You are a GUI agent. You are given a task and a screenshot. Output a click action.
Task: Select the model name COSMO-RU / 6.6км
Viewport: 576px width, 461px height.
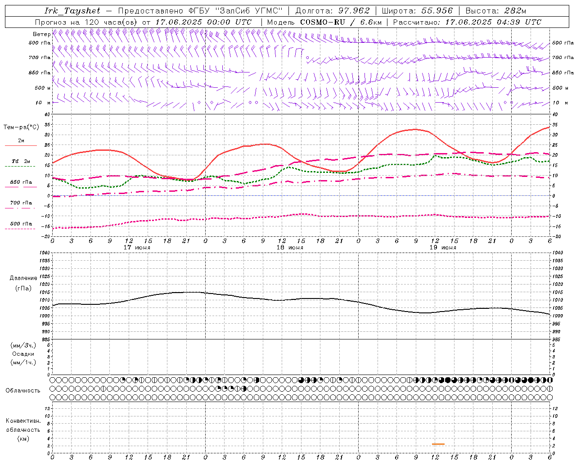[x=341, y=22]
